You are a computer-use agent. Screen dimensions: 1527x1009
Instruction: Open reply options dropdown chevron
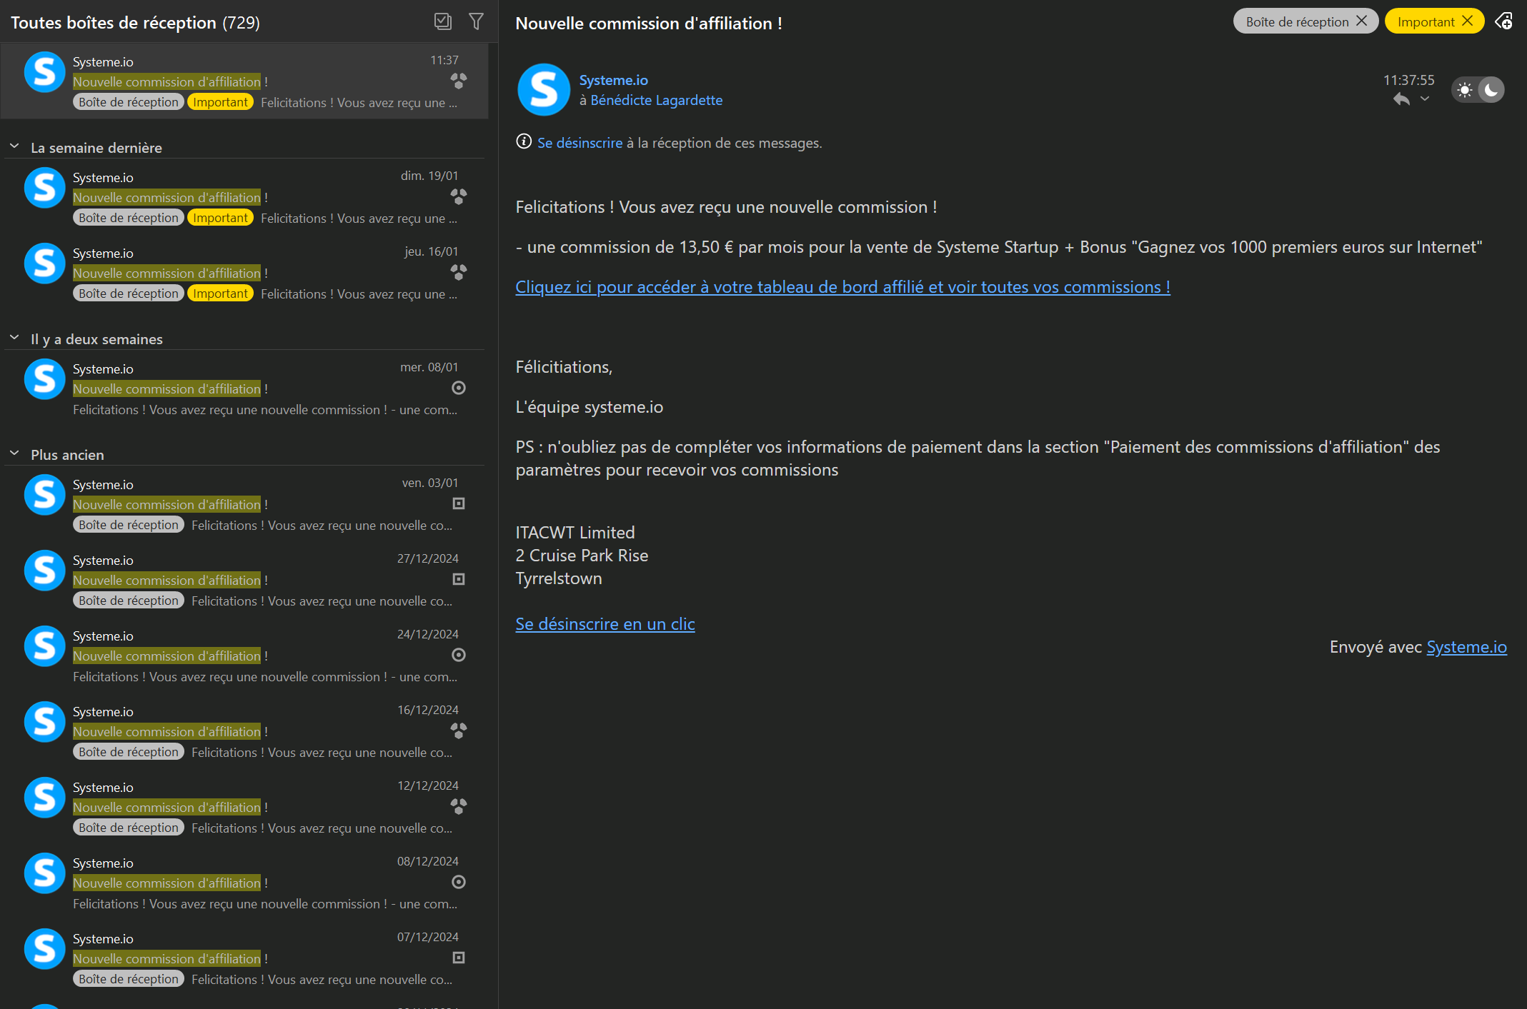1425,99
